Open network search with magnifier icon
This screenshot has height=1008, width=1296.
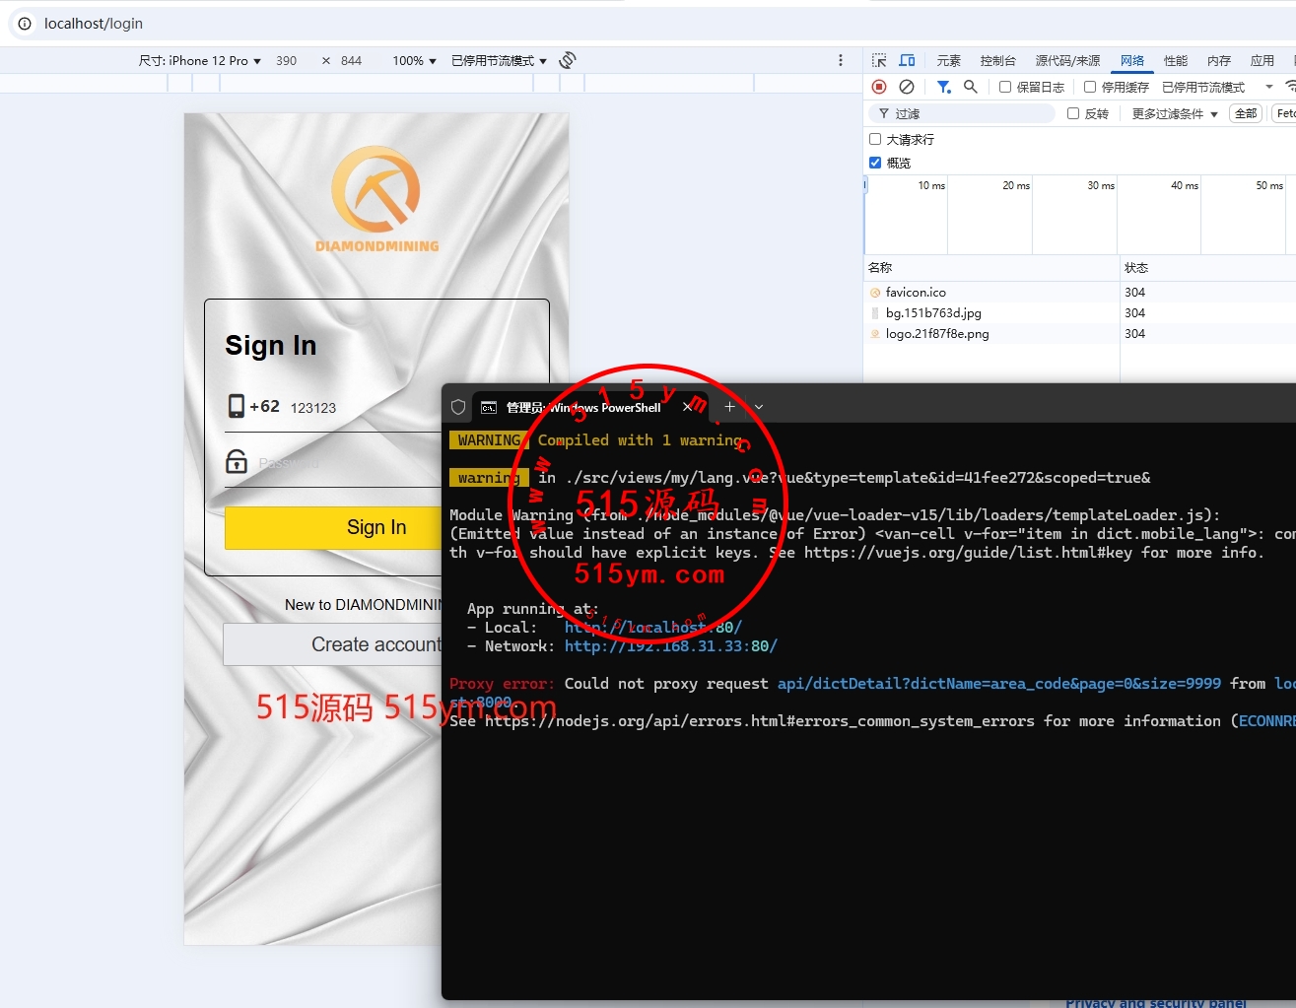[x=971, y=87]
